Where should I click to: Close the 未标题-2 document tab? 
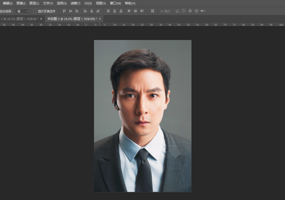click(x=100, y=19)
